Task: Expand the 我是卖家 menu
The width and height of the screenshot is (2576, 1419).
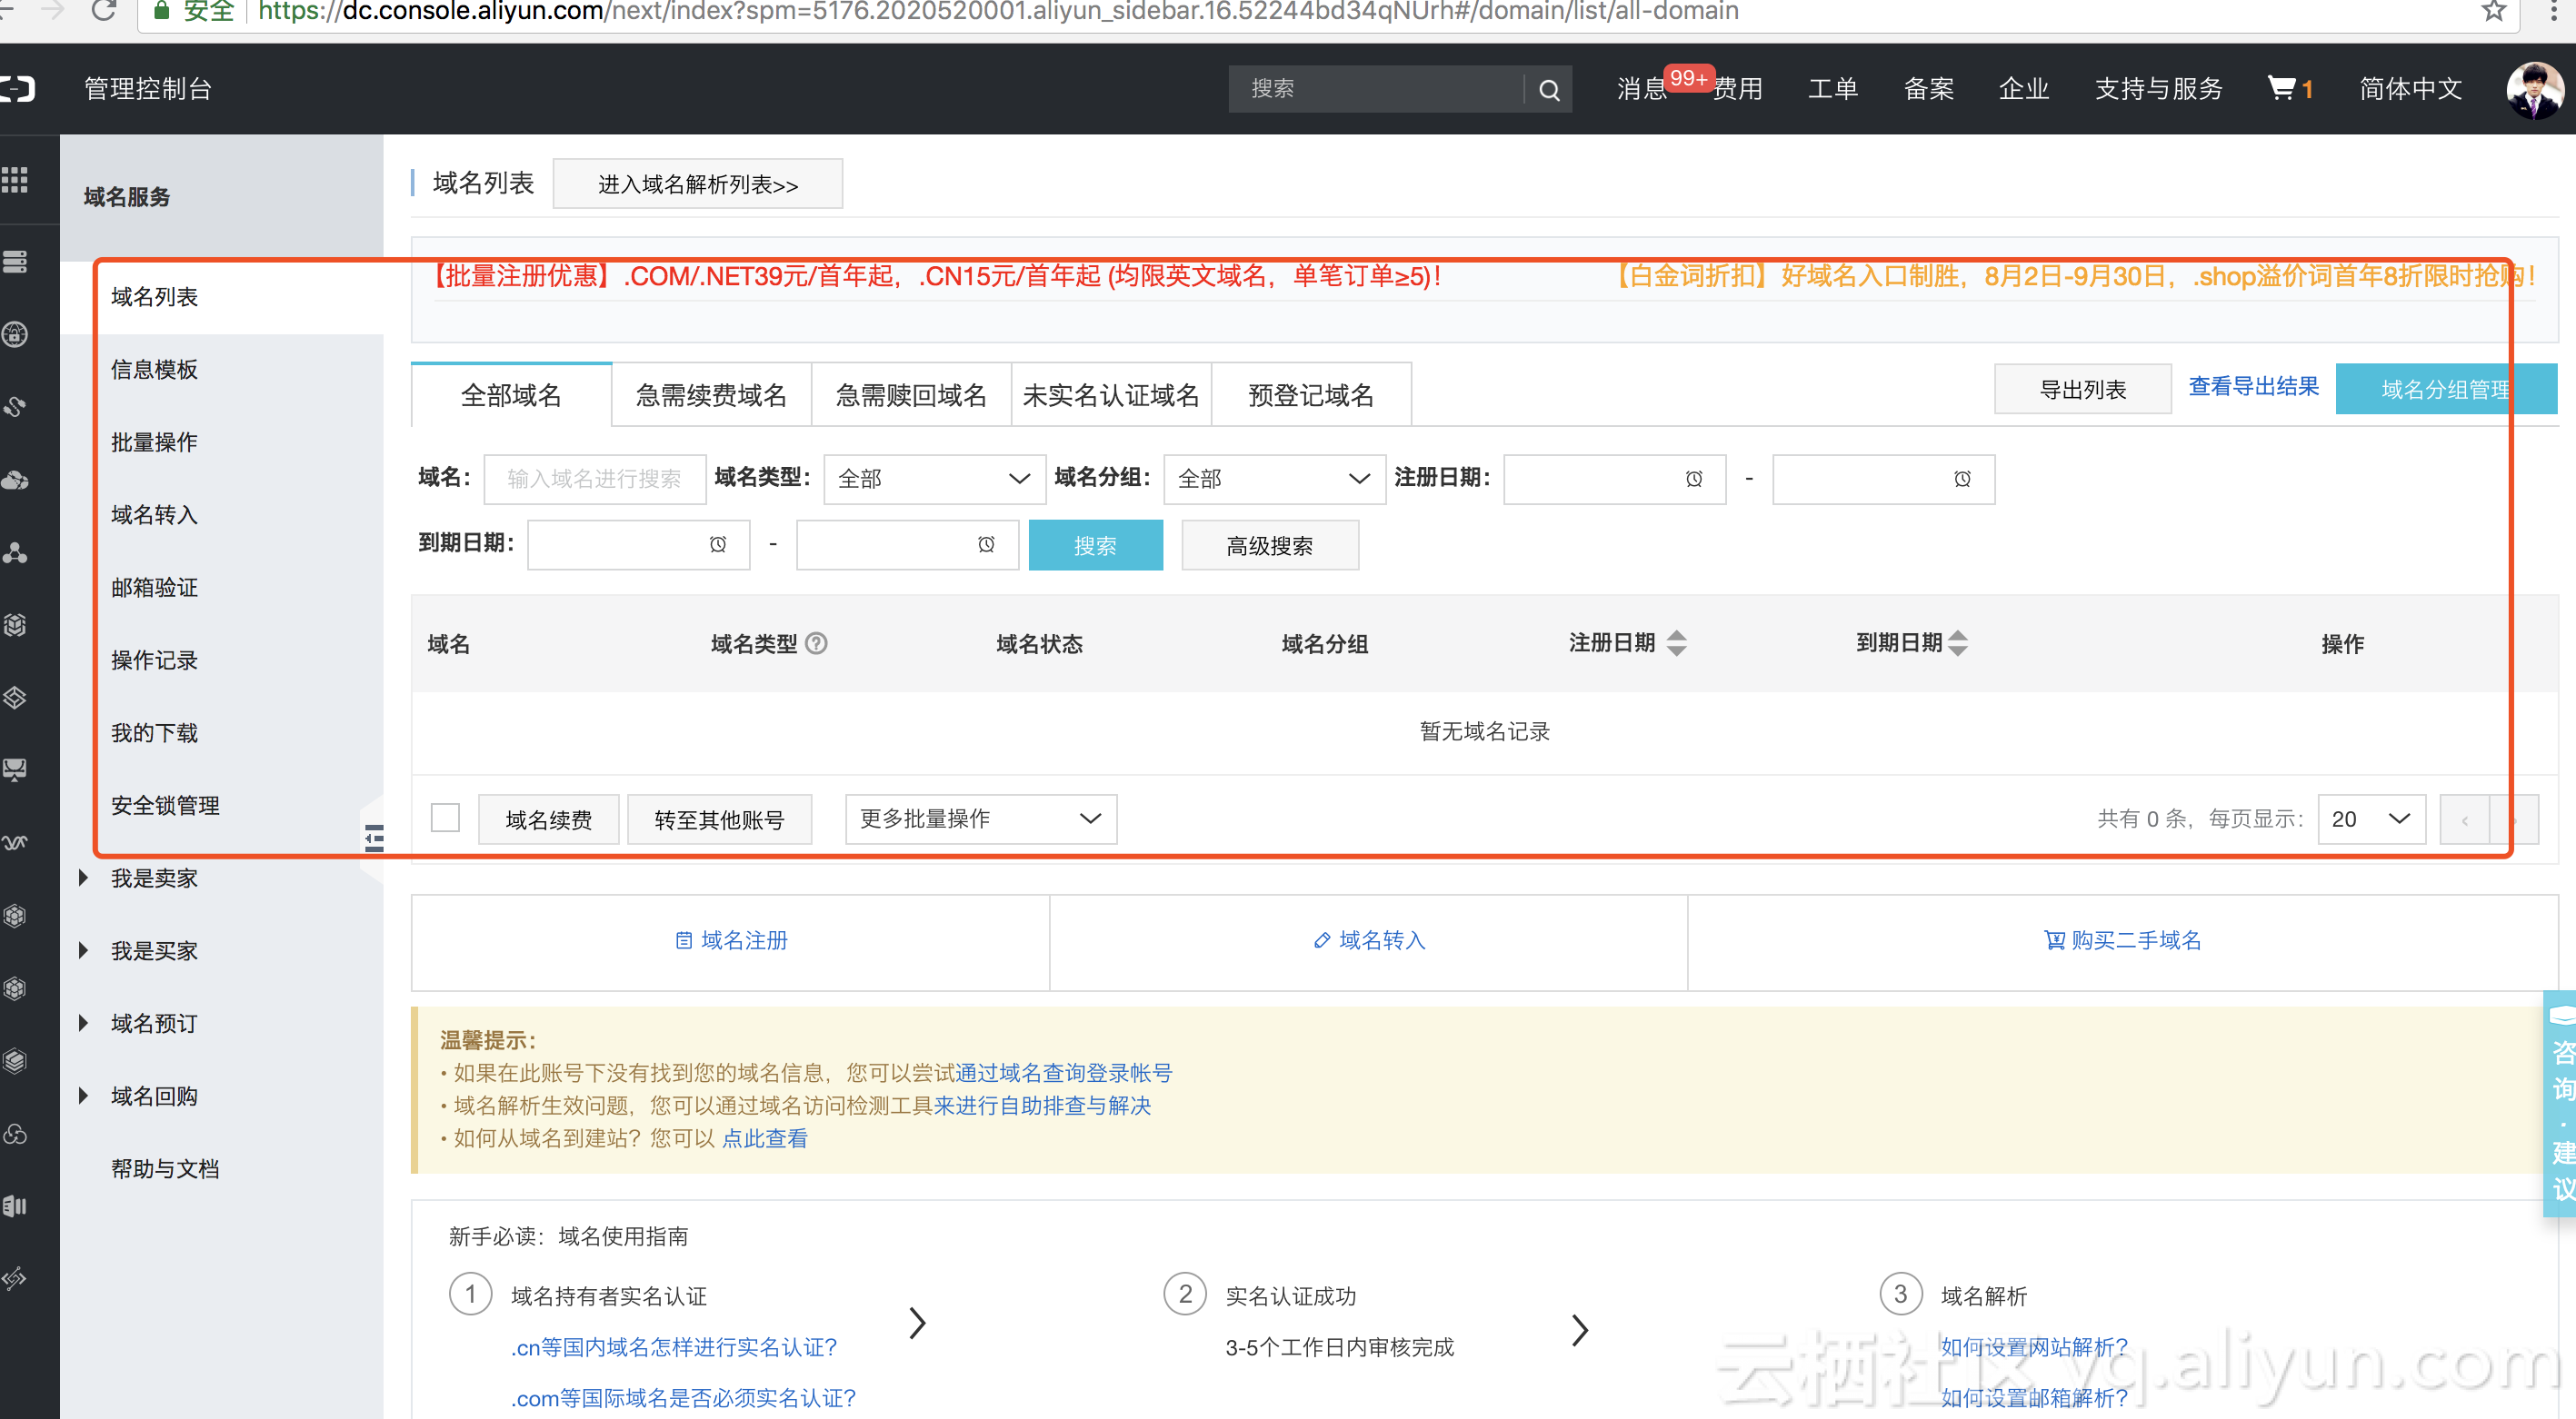Action: [x=154, y=878]
